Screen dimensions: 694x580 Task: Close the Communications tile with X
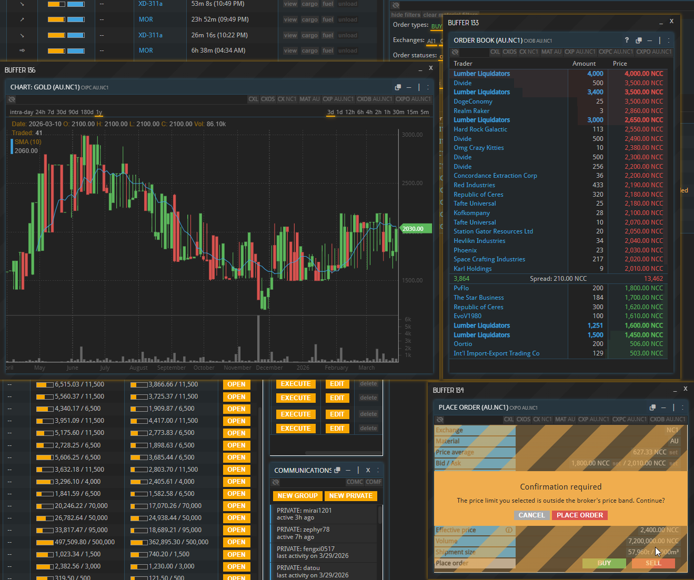click(x=368, y=470)
